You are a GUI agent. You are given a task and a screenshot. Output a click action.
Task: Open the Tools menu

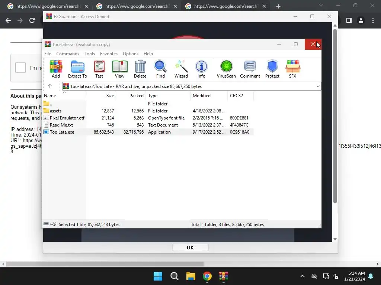[90, 54]
